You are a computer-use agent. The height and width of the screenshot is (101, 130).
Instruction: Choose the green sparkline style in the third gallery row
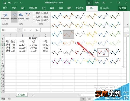coord(115,34)
